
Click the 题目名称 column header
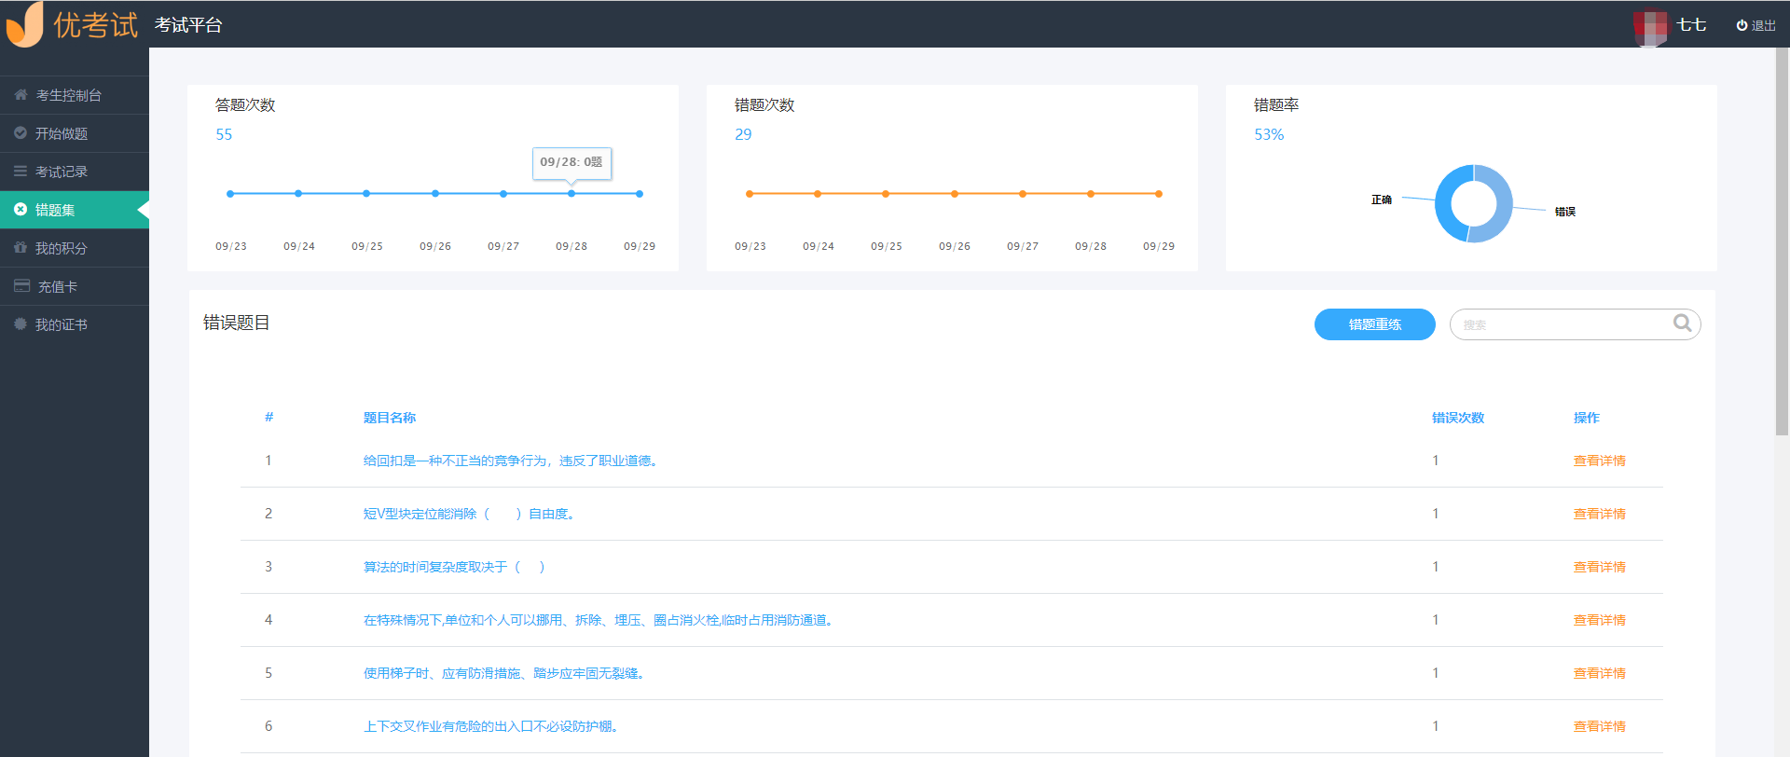point(390,418)
